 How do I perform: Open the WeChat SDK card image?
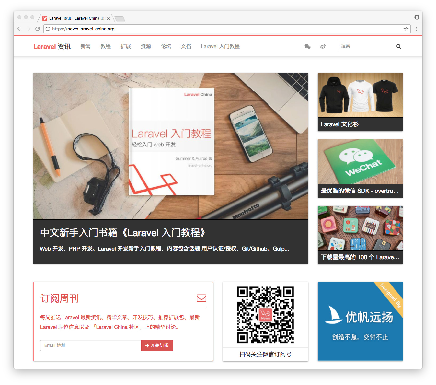pos(360,161)
